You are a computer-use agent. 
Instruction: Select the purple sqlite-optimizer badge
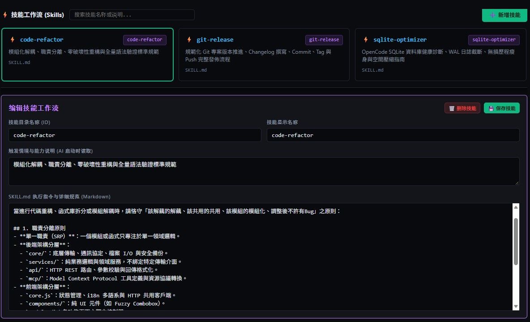coord(494,39)
